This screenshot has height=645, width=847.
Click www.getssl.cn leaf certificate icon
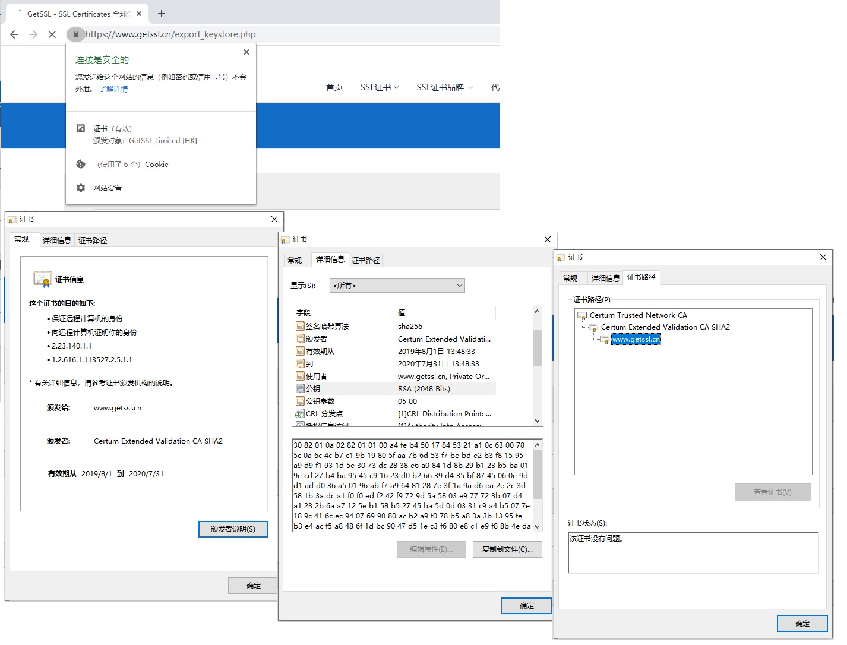click(x=605, y=339)
